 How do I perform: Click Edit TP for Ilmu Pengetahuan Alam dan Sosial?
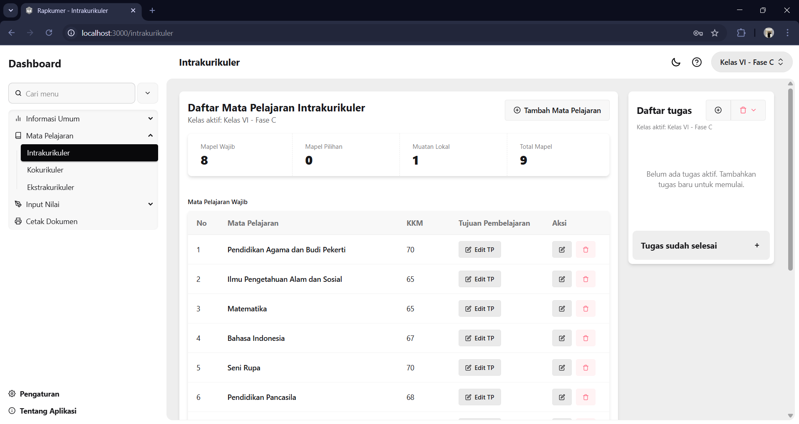[479, 279]
